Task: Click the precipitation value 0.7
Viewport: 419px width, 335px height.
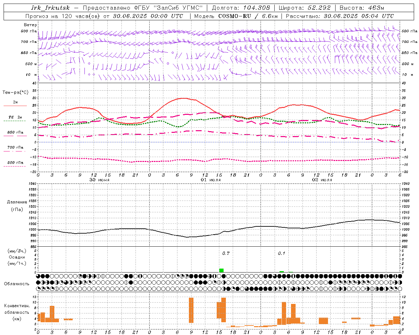Action: click(226, 253)
